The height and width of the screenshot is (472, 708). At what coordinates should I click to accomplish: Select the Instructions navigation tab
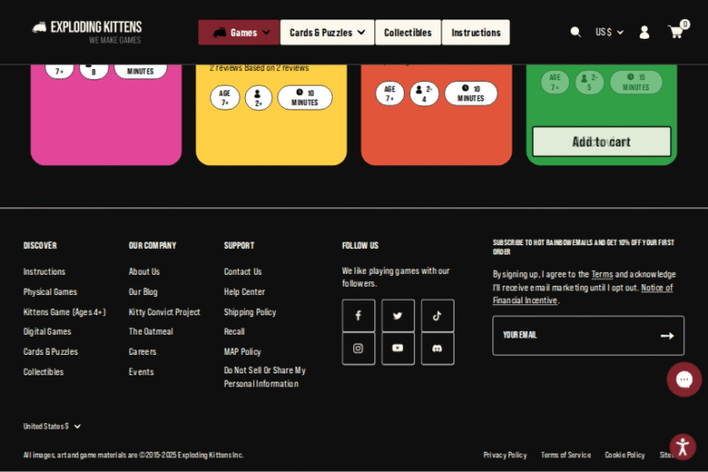[x=476, y=32]
